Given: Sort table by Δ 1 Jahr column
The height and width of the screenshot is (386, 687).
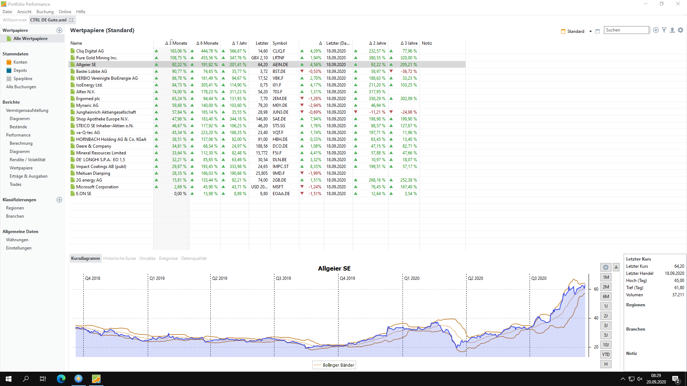Looking at the screenshot, I should tap(235, 43).
